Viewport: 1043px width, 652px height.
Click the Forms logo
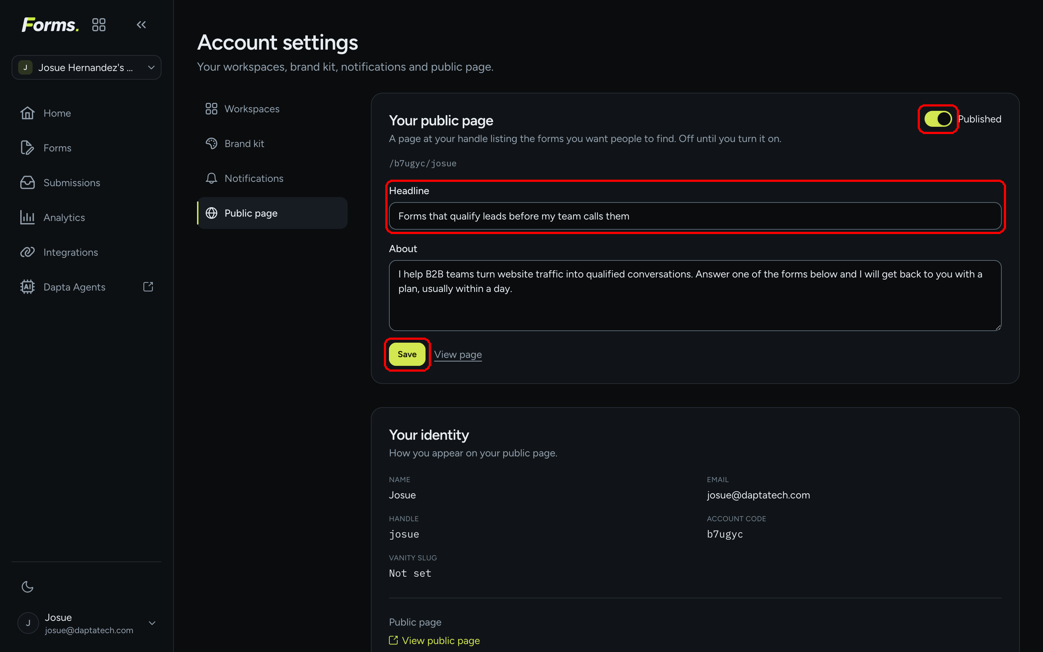50,25
